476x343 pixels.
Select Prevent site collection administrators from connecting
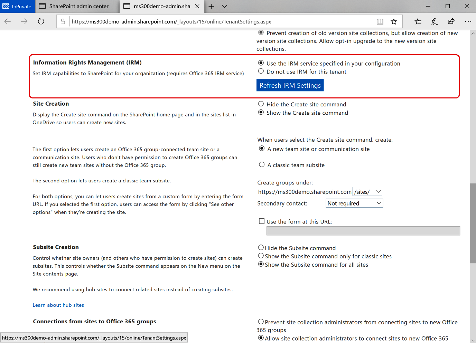click(261, 322)
